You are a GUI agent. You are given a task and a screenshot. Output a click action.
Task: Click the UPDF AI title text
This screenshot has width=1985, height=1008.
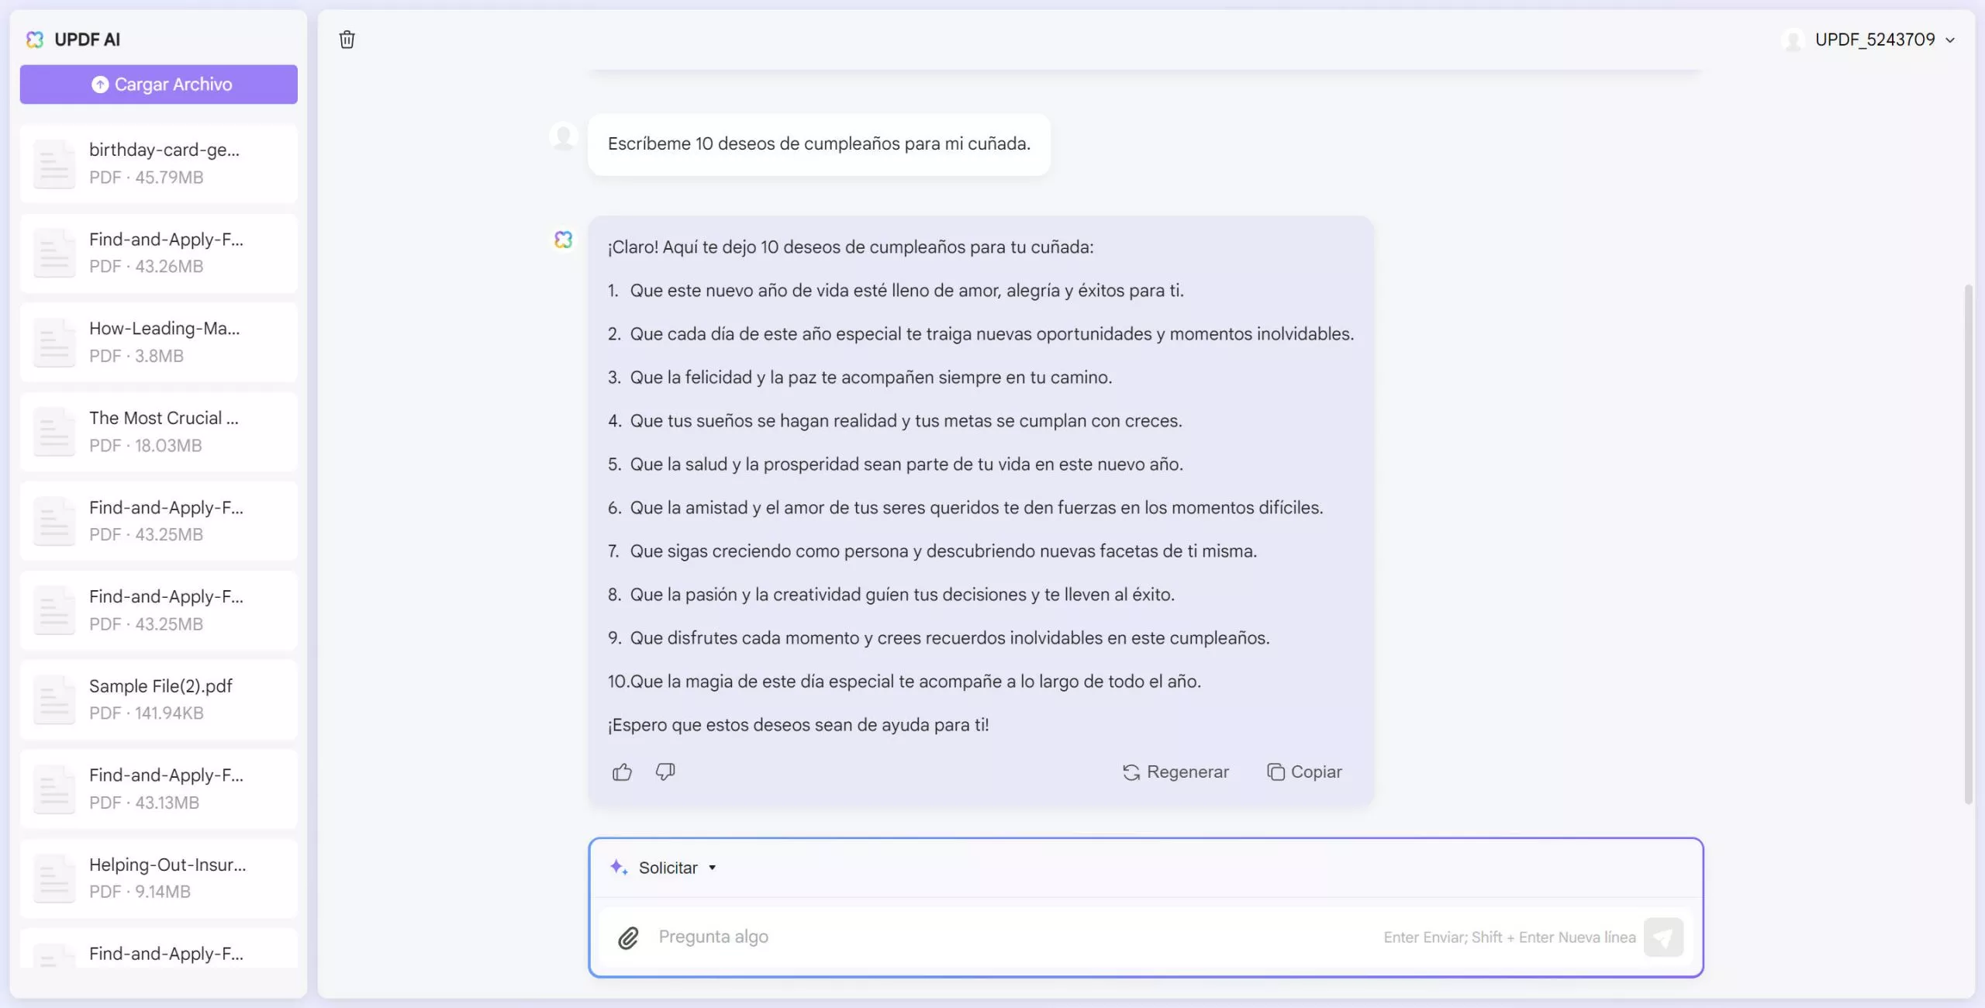coord(87,40)
